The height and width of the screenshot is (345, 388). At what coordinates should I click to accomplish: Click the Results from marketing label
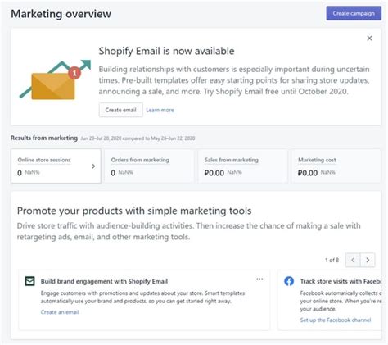coord(44,138)
